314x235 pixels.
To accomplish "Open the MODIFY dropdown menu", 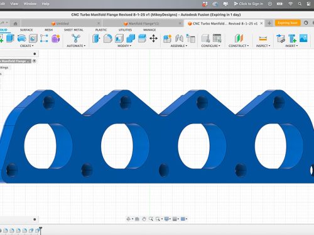I will [124, 46].
